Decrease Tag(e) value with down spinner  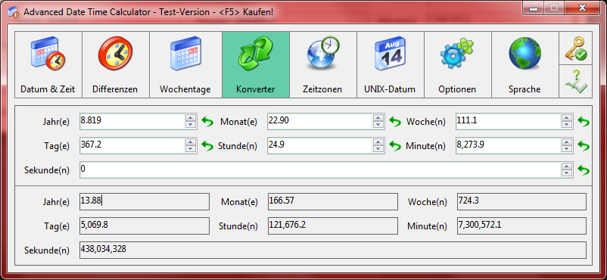click(x=190, y=149)
